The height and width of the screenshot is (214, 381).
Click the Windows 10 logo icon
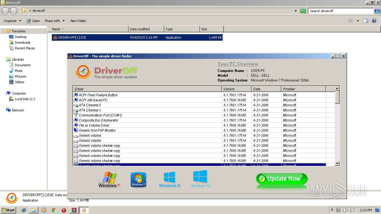(200, 179)
